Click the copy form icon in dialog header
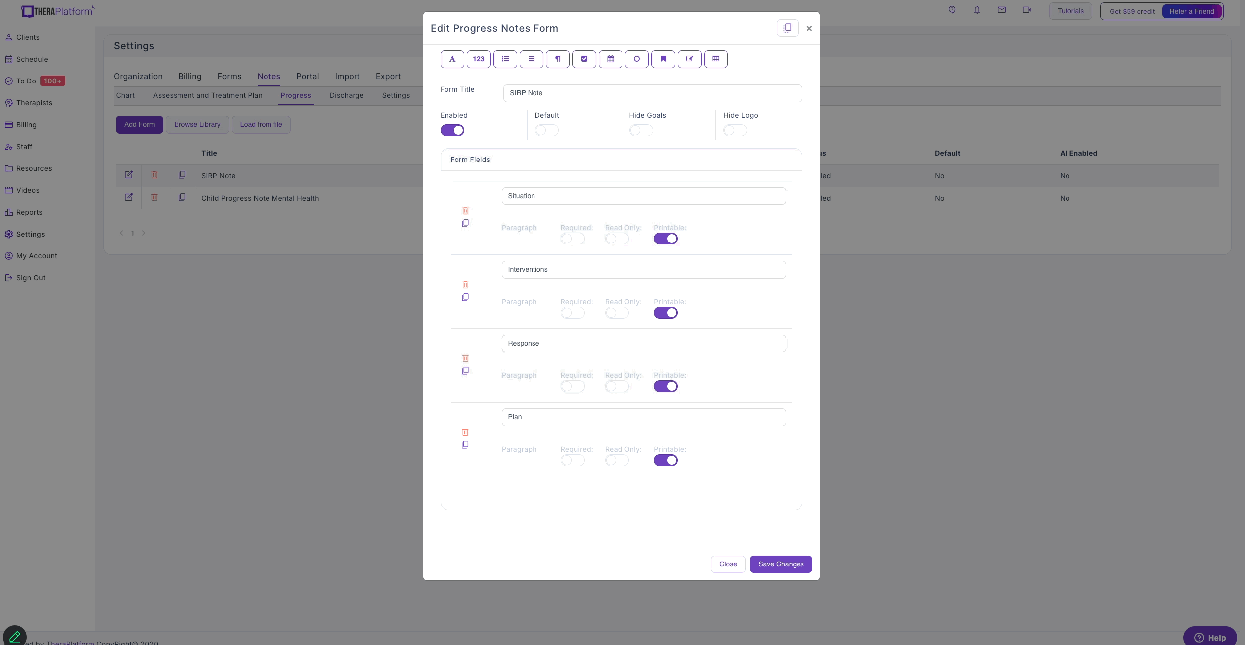1245x645 pixels. [787, 28]
